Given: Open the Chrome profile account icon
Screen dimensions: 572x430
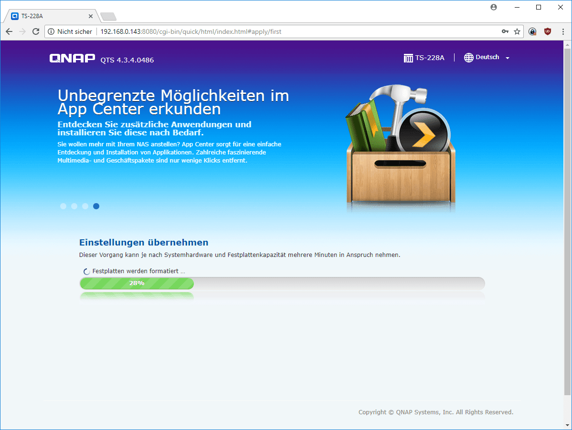Looking at the screenshot, I should [494, 7].
